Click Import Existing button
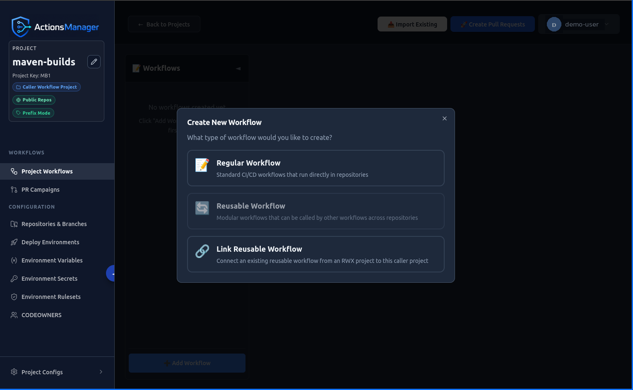Viewport: 633px width, 390px height. coord(412,24)
